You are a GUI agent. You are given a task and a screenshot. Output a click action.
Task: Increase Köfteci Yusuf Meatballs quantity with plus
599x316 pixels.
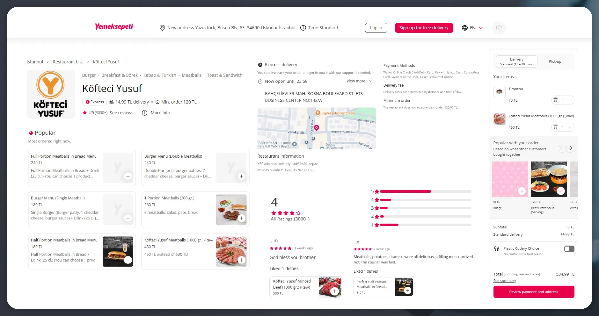point(570,127)
